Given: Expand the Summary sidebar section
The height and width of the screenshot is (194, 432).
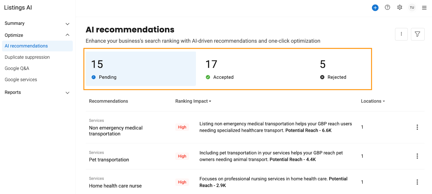Looking at the screenshot, I should click(x=37, y=23).
